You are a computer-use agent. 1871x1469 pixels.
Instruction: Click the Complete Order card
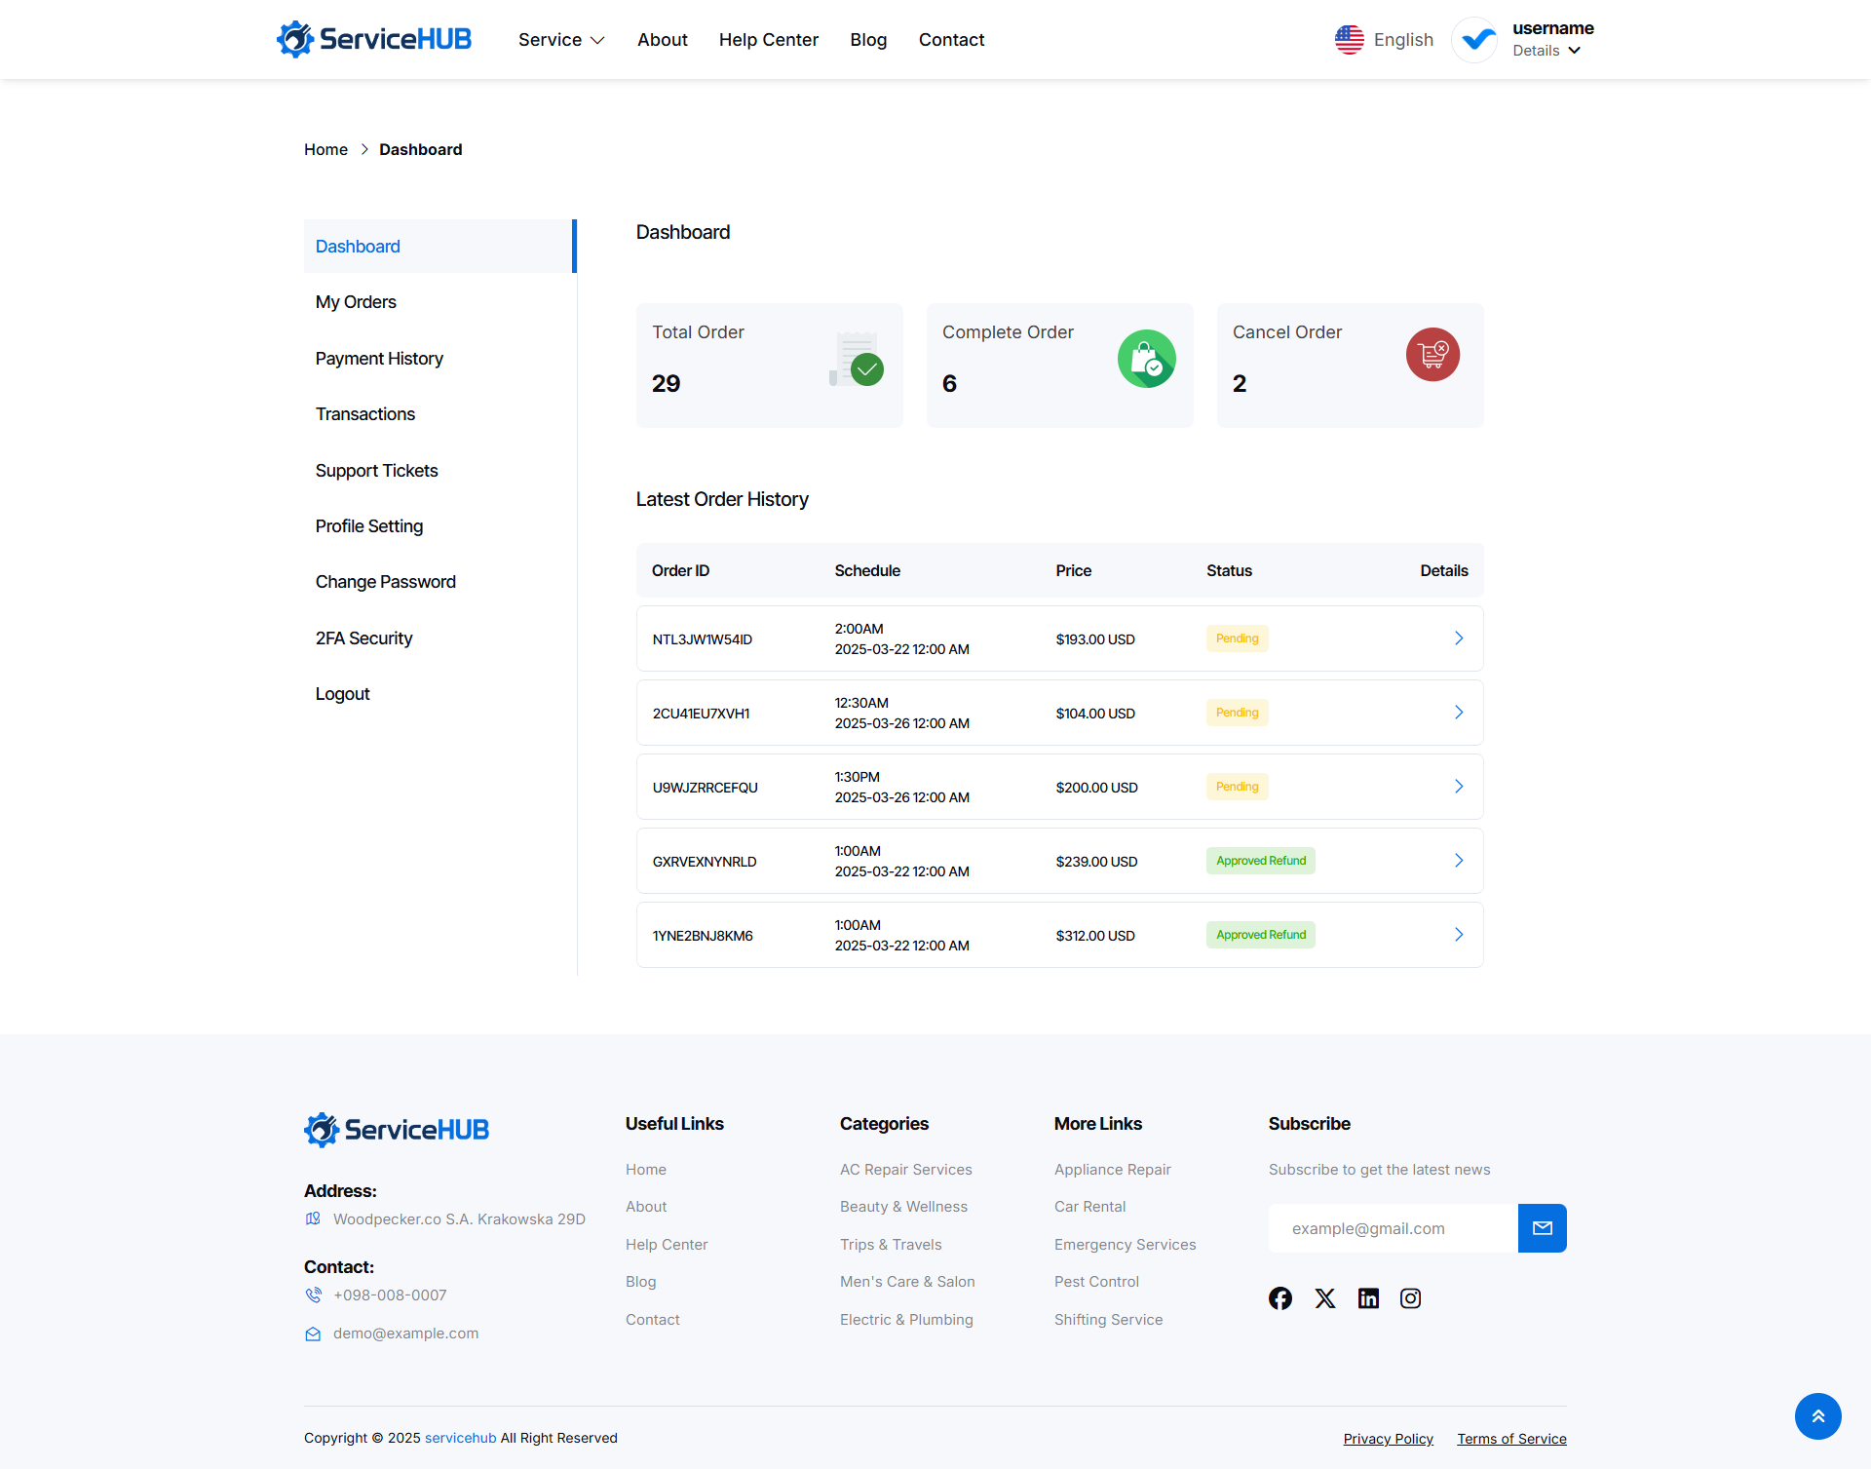coord(1060,366)
